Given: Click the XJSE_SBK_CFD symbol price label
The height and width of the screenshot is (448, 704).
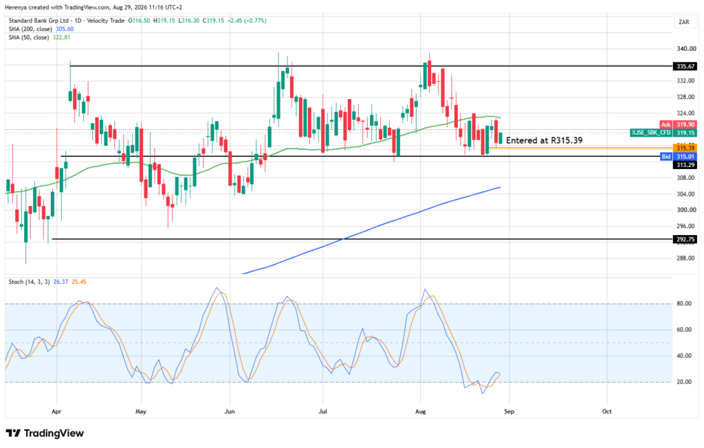Looking at the screenshot, I should (x=663, y=133).
